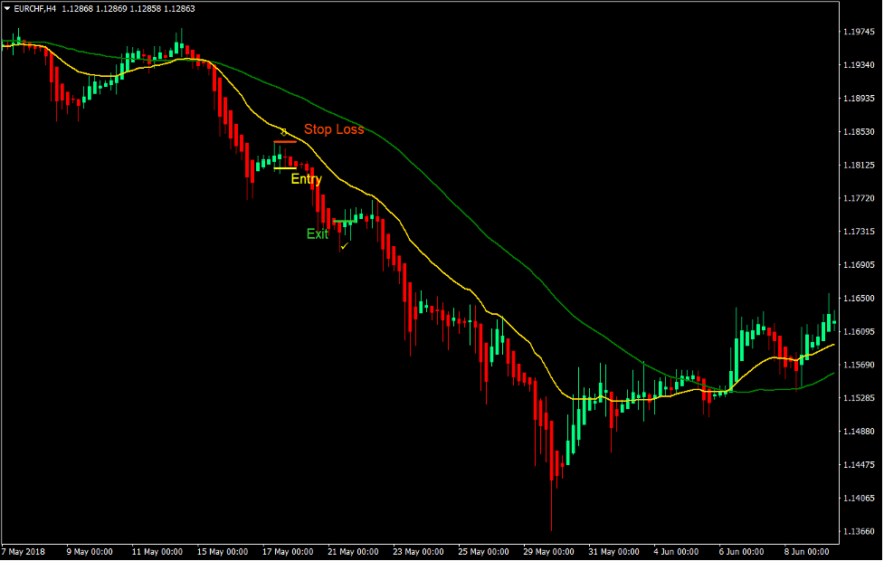Click the 1.16500 price on the axis
The height and width of the screenshot is (561, 884).
pyautogui.click(x=857, y=299)
